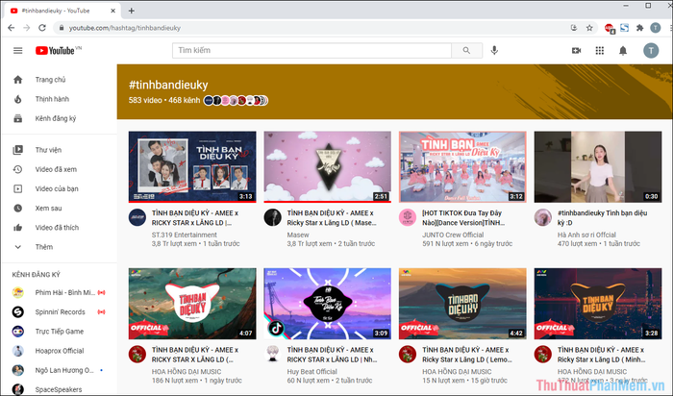Go forward in browser history
Image resolution: width=673 pixels, height=396 pixels.
coord(27,28)
